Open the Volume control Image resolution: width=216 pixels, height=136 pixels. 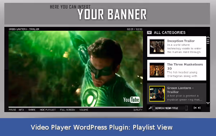point(84,110)
